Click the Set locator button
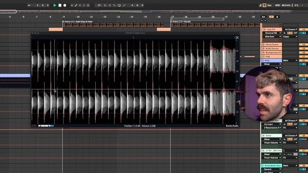The width and height of the screenshot is (308, 173). point(263,17)
